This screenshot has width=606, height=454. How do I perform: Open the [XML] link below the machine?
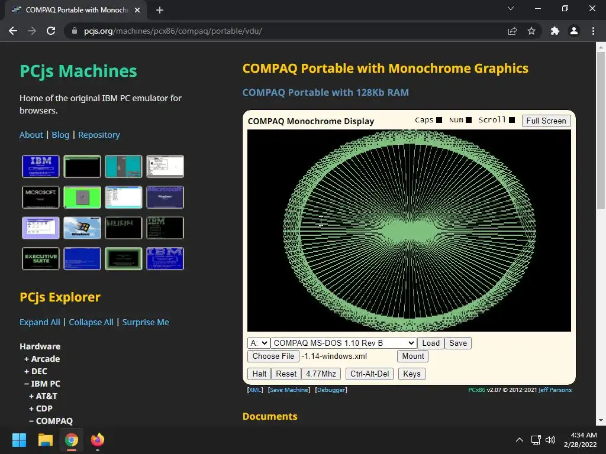(255, 390)
